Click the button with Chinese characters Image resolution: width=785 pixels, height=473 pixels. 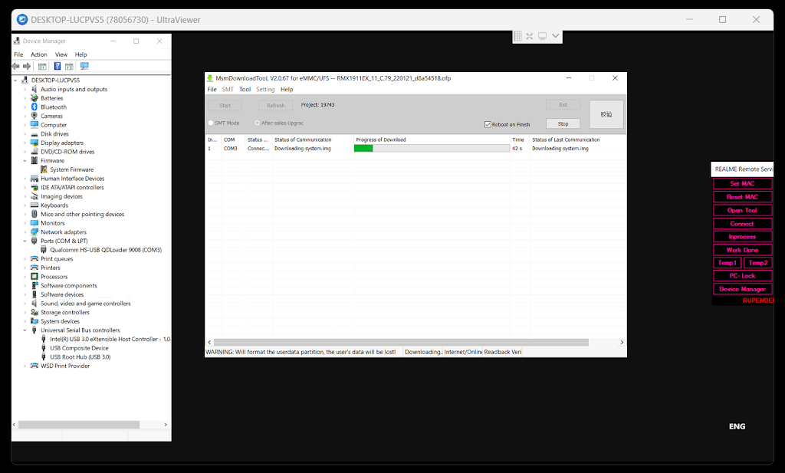[606, 114]
